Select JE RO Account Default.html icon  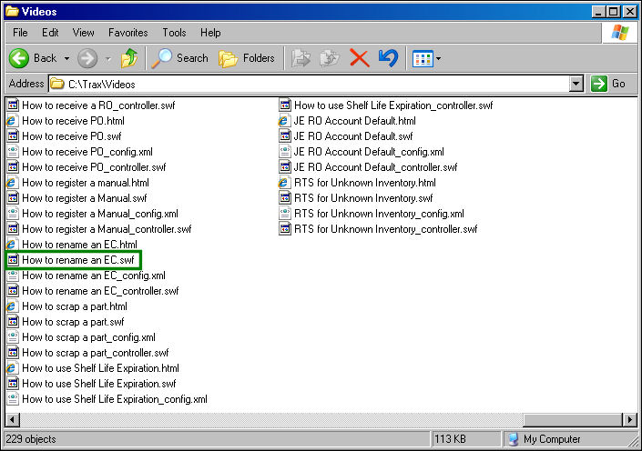tap(285, 121)
